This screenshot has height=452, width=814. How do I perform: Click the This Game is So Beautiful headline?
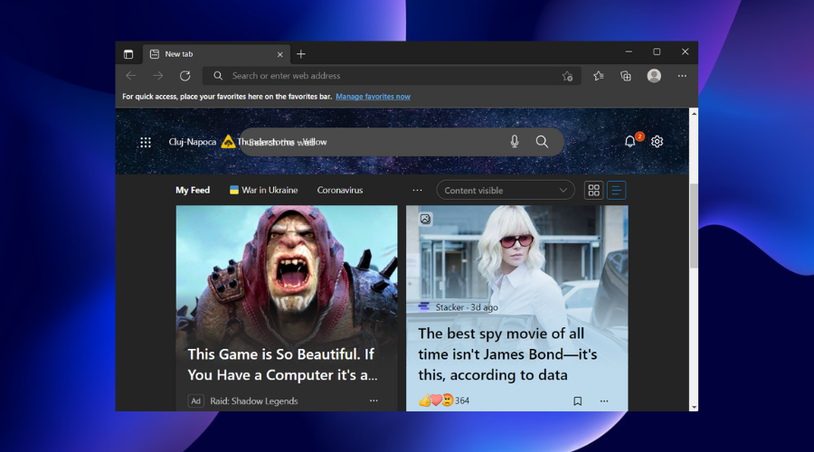tap(282, 365)
